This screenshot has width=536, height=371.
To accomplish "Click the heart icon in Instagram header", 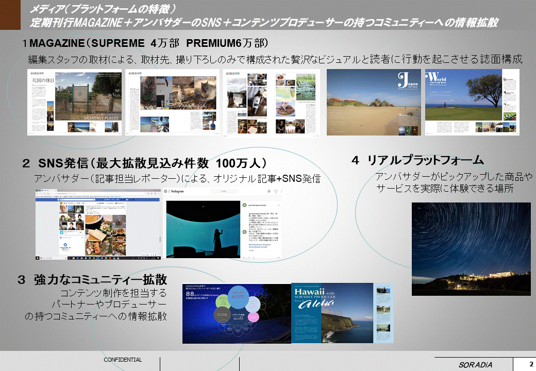I will pos(276,192).
